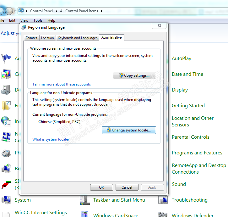
Task: Click the Folder Options icon
Action: [x=6, y=106]
